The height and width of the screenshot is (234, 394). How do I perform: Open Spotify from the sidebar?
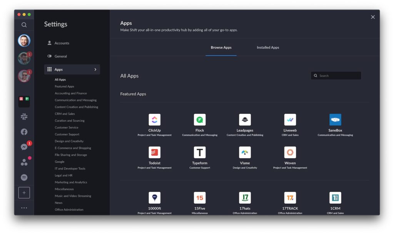click(x=24, y=177)
